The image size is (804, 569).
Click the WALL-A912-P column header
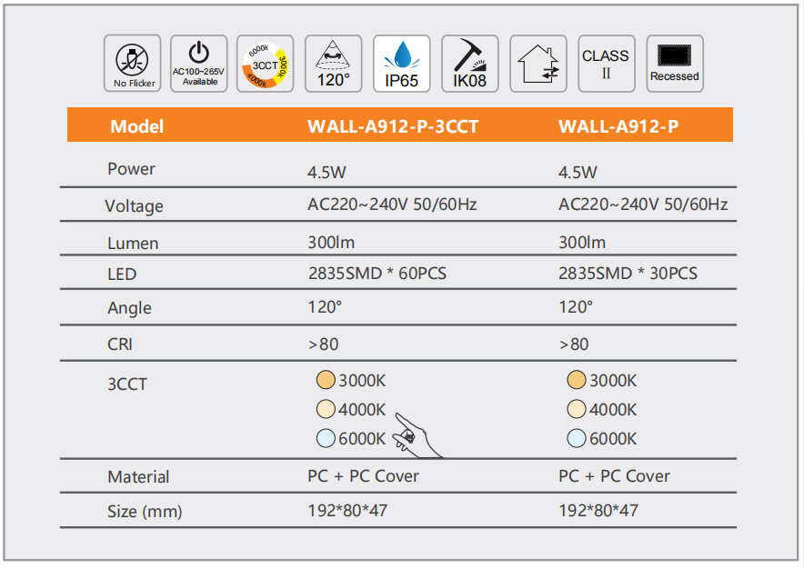618,126
